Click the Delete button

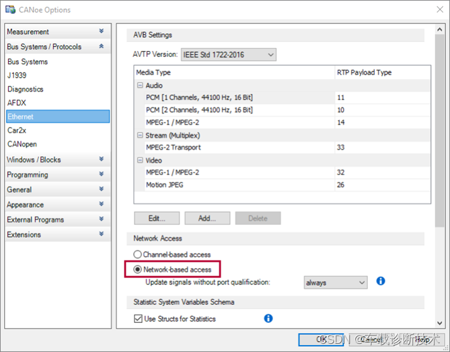tap(258, 218)
